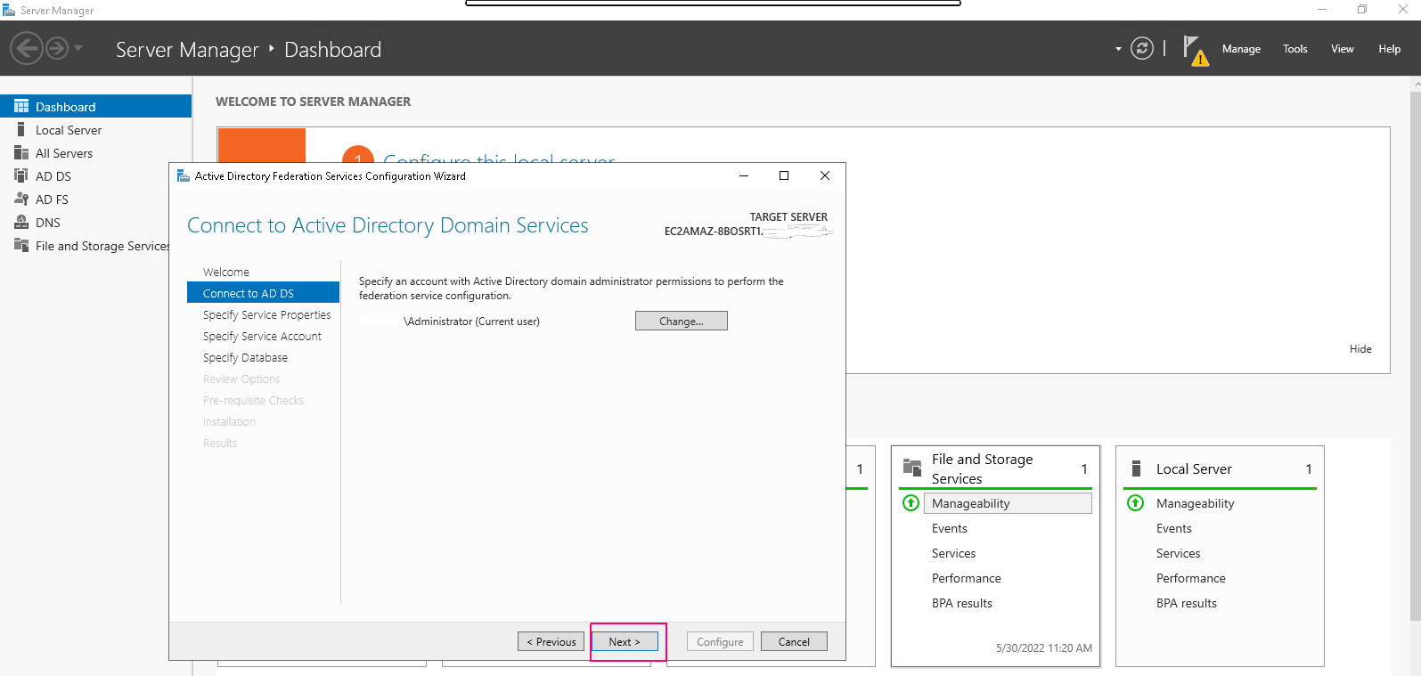Image resolution: width=1421 pixels, height=676 pixels.
Task: Click the AD DS icon in sidebar
Action: coord(21,175)
